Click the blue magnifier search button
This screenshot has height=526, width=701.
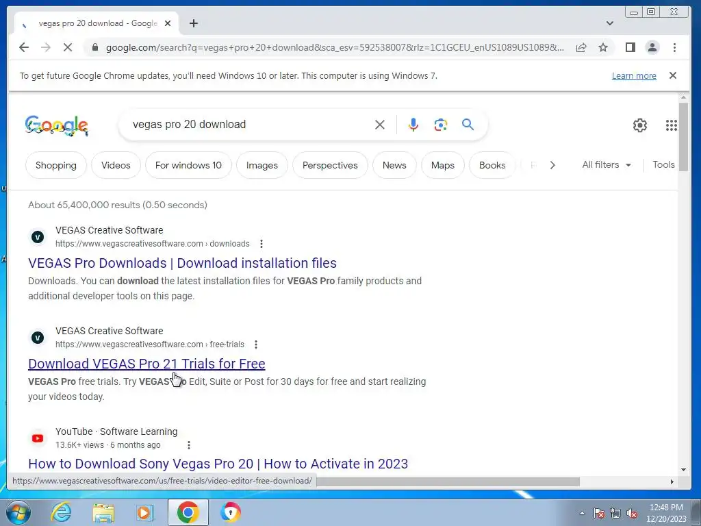point(468,125)
